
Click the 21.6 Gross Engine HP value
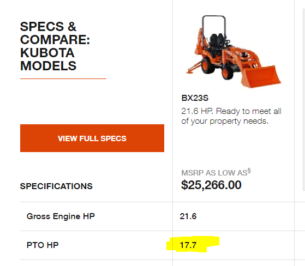pos(188,216)
